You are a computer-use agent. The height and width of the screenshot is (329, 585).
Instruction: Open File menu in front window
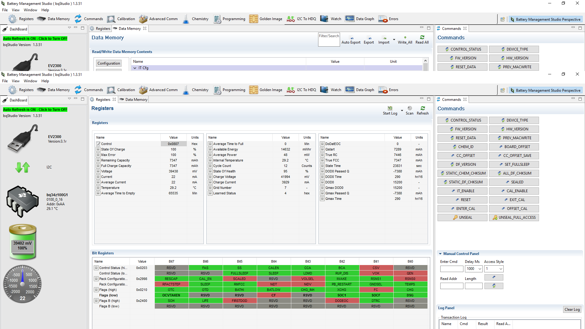5,81
